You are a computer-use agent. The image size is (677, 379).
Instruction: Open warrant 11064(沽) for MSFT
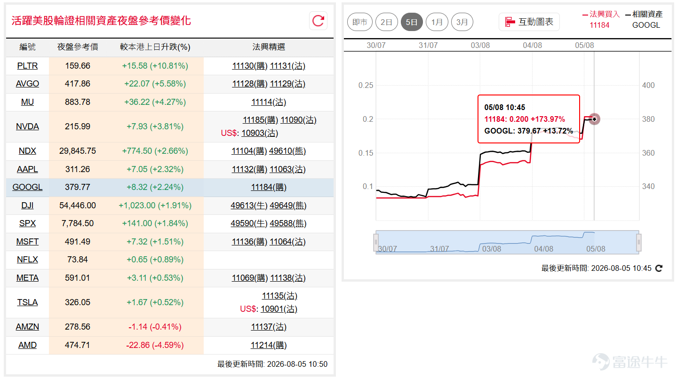pos(287,242)
